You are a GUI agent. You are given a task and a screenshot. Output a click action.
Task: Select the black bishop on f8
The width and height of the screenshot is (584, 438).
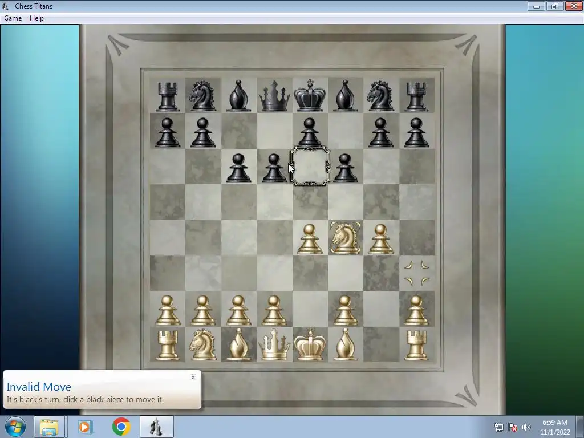pyautogui.click(x=345, y=95)
